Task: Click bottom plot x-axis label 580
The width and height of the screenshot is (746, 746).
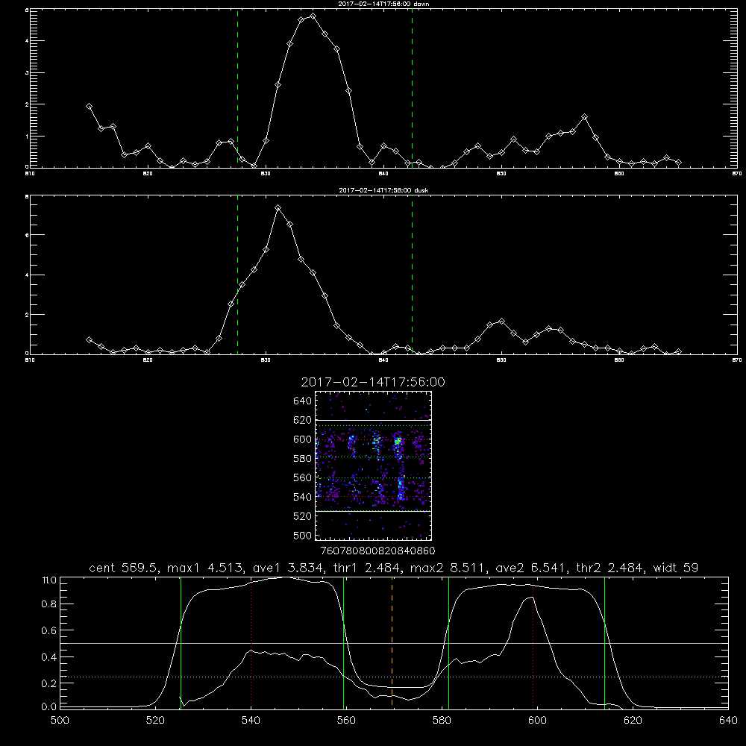Action: pos(442,721)
